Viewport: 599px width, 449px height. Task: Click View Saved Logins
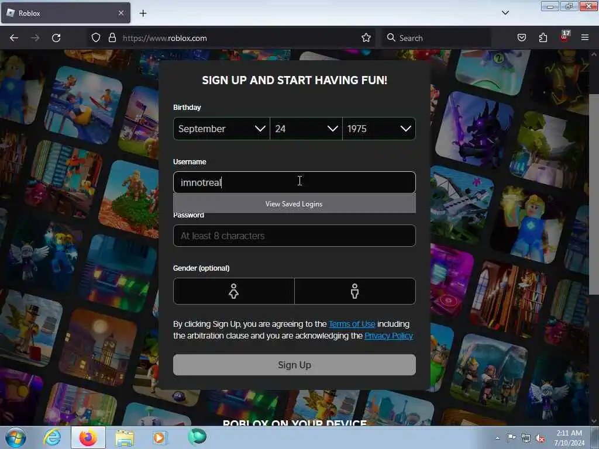click(x=294, y=204)
